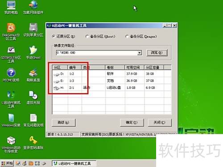Open the 虚拟光驱 desktop icon
Viewport: 223px width, 167px height.
[x=33, y=98]
